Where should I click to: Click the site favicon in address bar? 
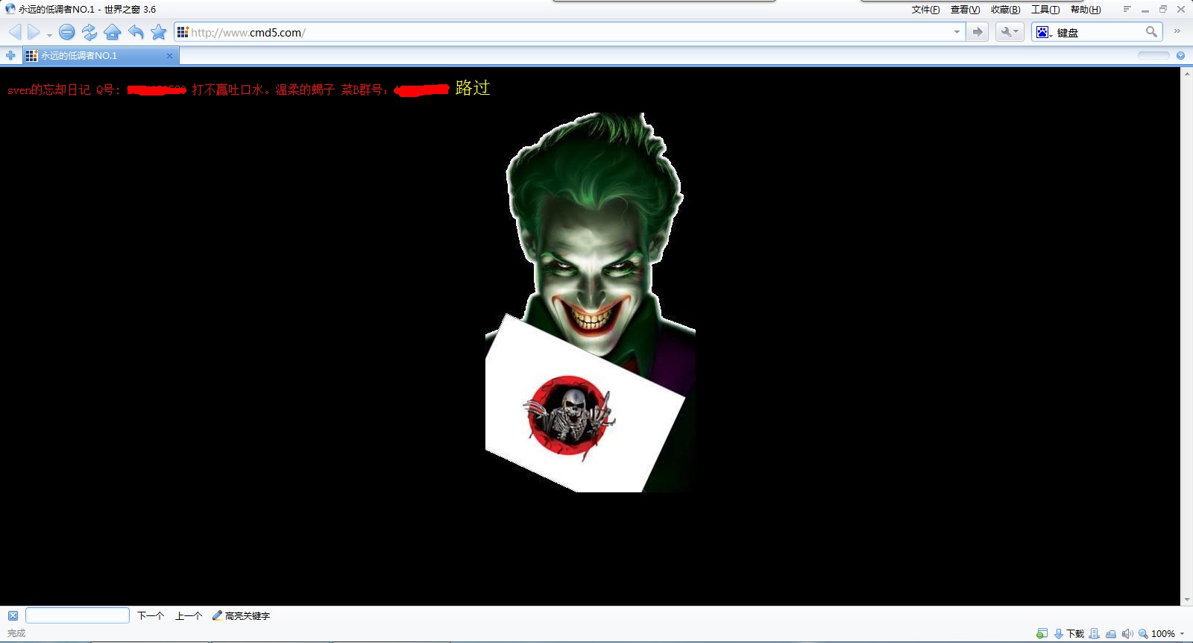(183, 32)
